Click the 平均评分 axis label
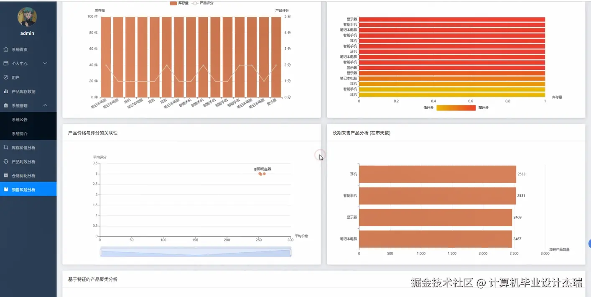 (99, 157)
